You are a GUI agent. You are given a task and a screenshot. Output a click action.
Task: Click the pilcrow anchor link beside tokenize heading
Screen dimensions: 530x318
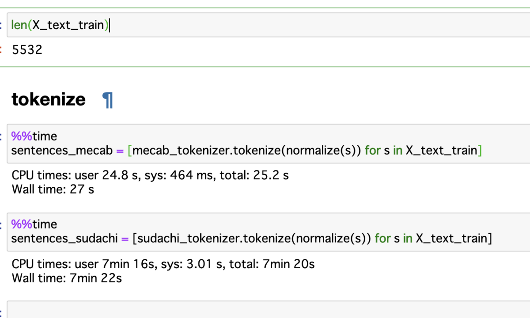108,100
